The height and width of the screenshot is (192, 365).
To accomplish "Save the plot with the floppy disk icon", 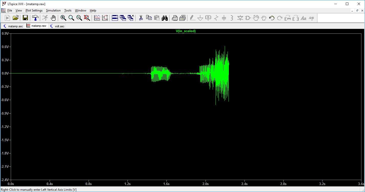I will point(25,18).
